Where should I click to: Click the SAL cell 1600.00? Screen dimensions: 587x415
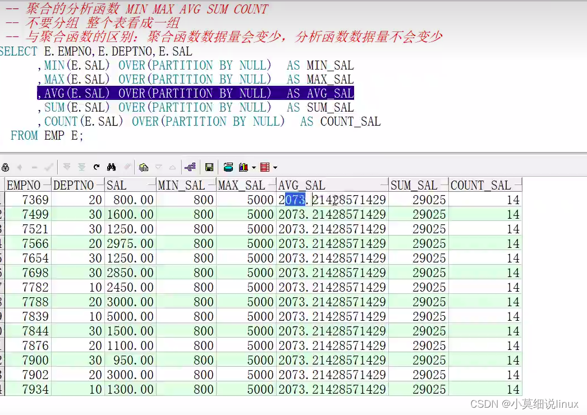pyautogui.click(x=130, y=214)
